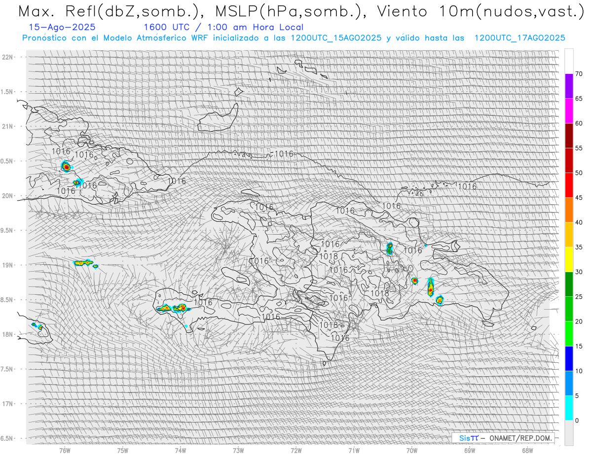Click the 73W longitude axis label
592x457 pixels.
click(238, 450)
